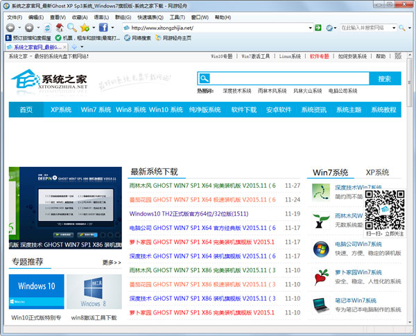
Task: Open the 工具(T) menu
Action: [177, 17]
